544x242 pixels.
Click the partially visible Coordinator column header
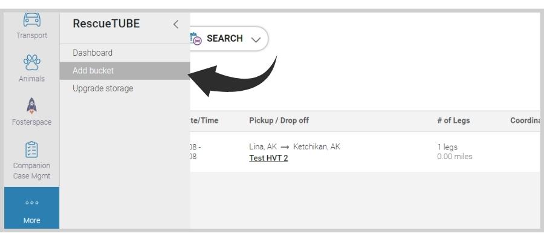point(525,120)
